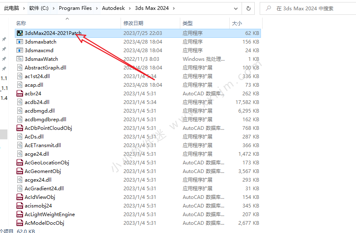
Task: Click the AcIdViewObj DBX icon
Action: coord(20,197)
